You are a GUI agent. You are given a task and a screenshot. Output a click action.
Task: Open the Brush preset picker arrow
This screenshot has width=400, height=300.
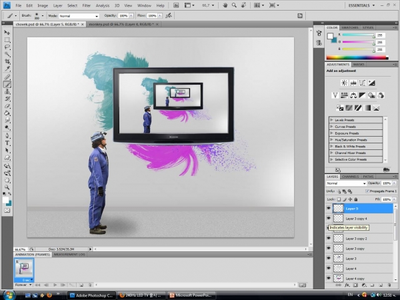pos(43,16)
